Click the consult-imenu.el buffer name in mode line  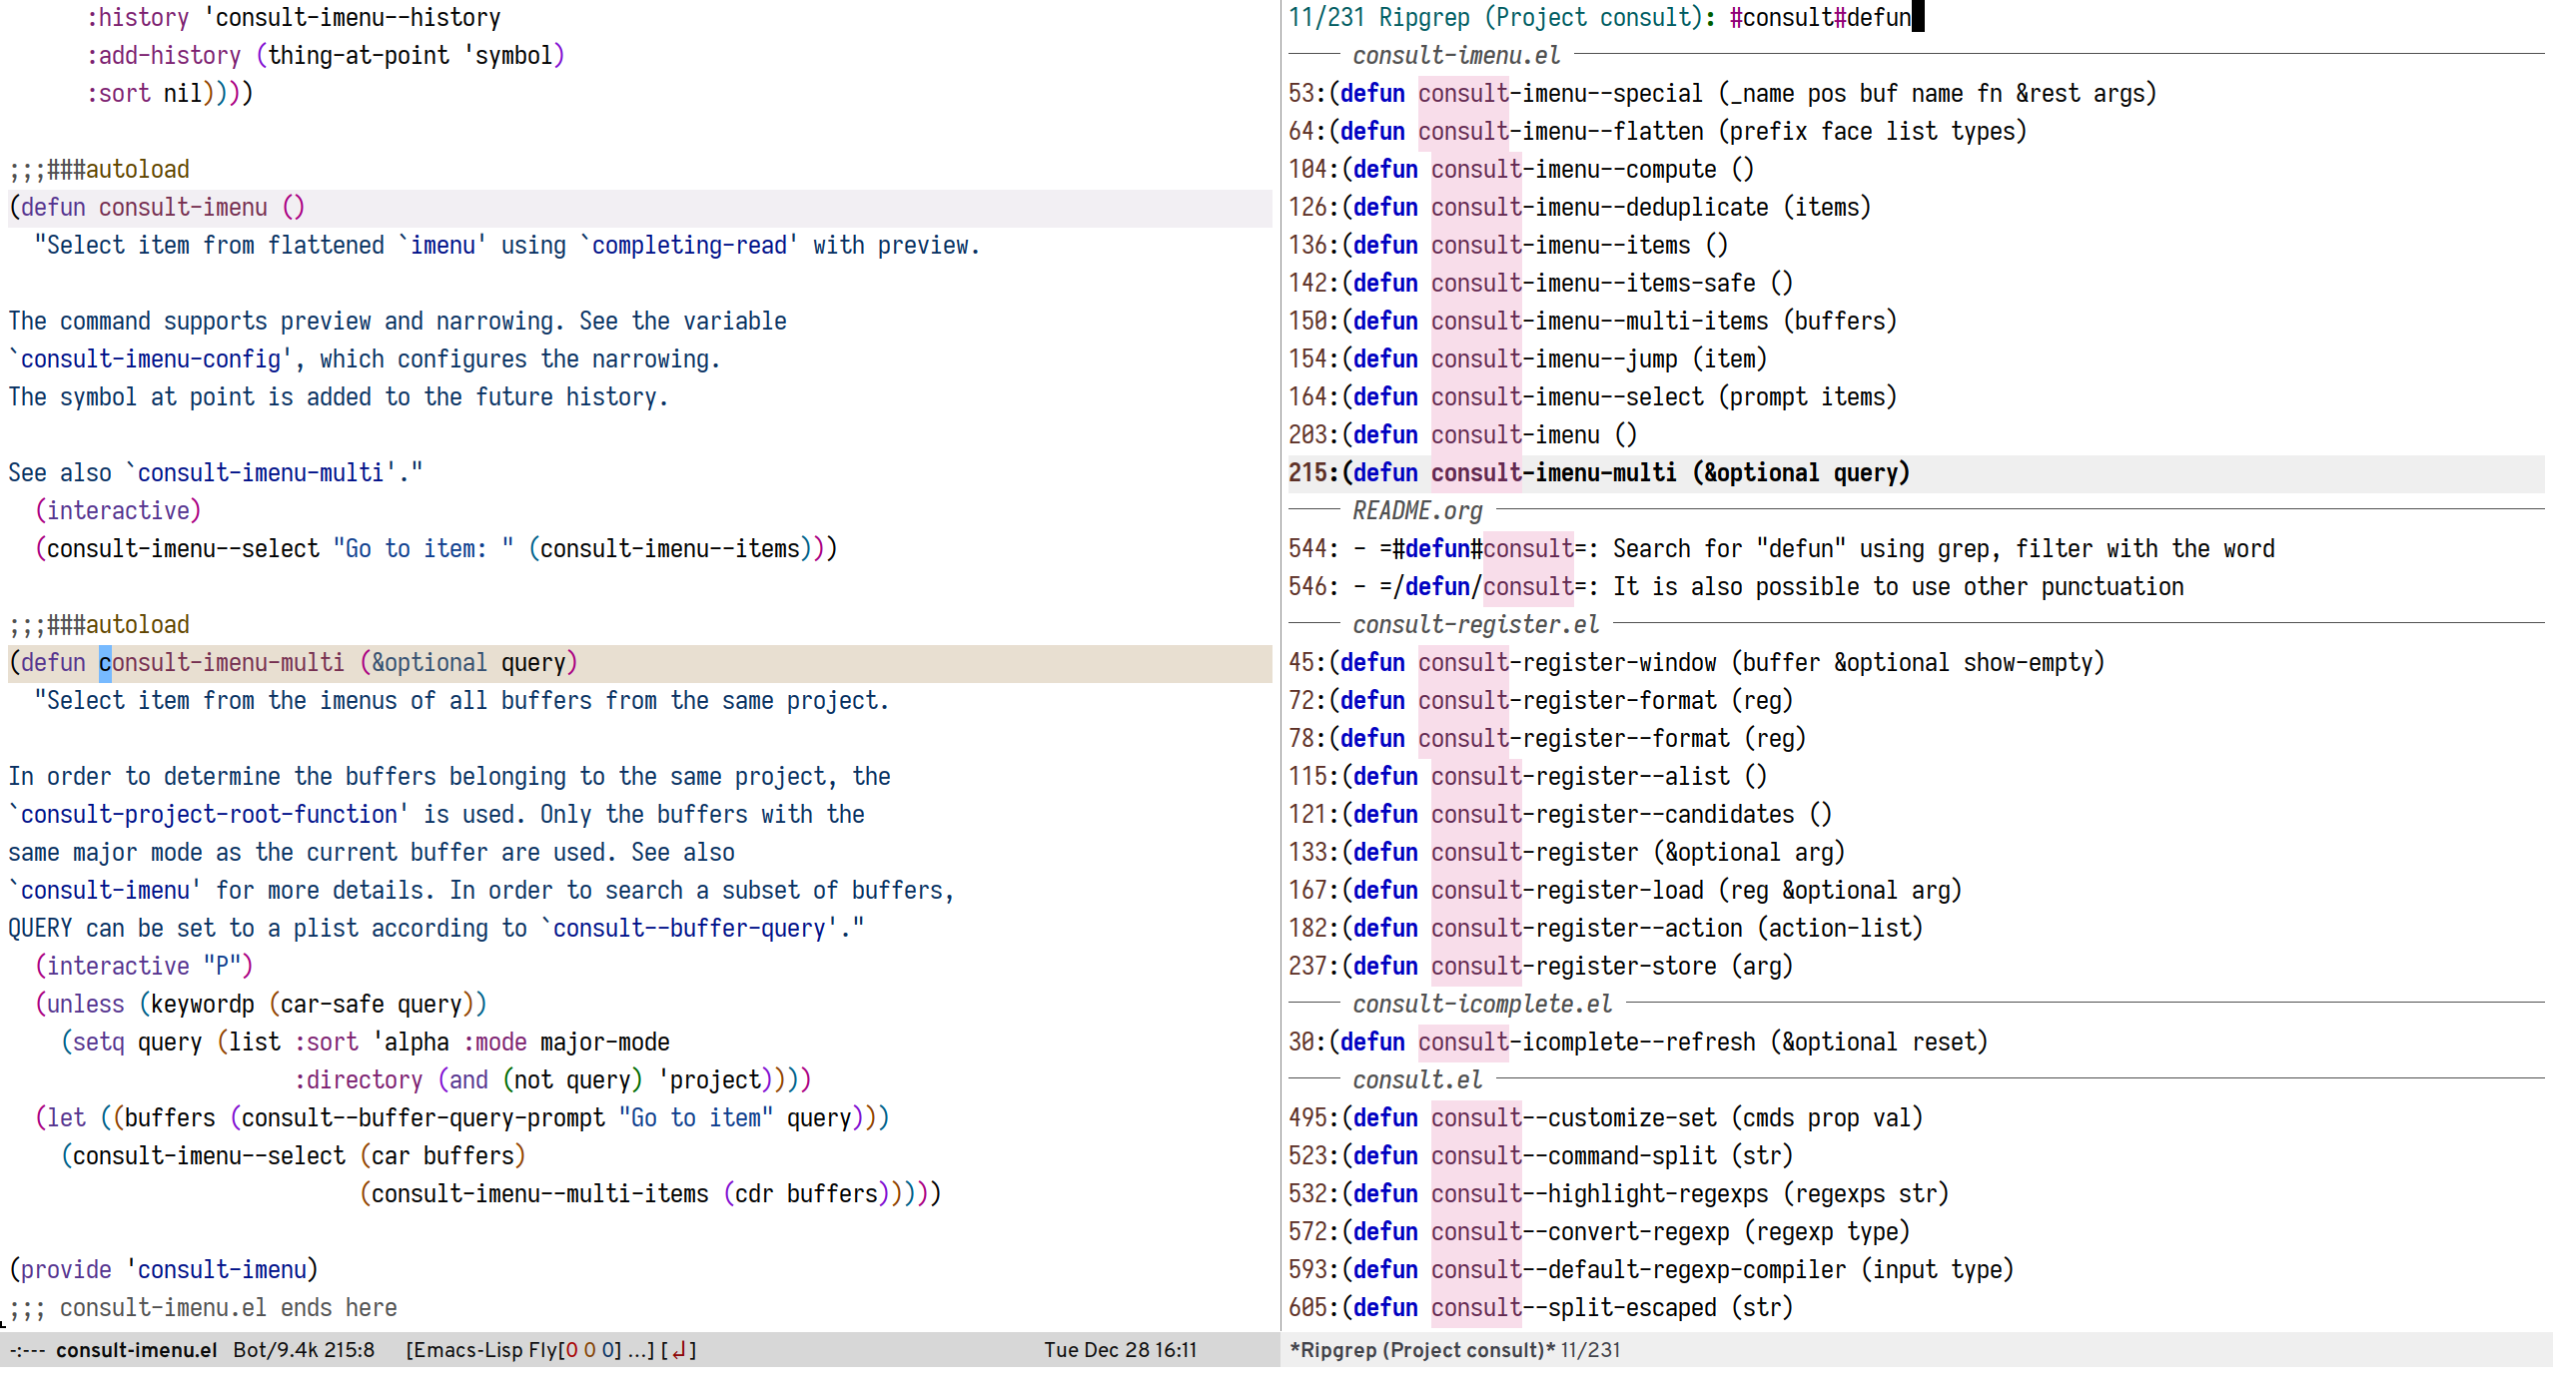136,1350
